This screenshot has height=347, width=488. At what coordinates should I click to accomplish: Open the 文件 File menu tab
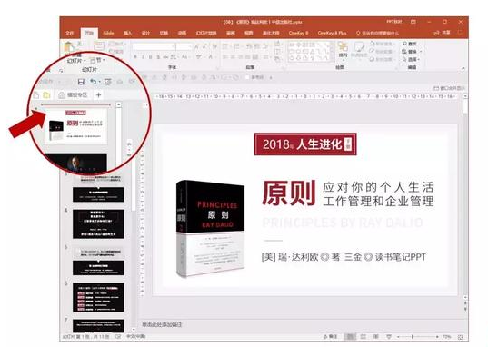[70, 33]
